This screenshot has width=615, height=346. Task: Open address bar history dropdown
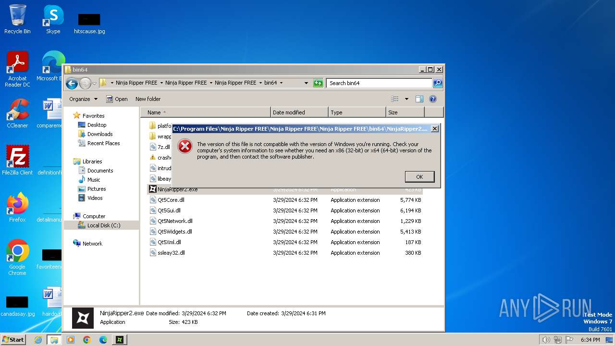306,83
